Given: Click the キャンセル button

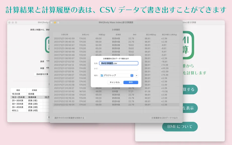Looking at the screenshot, I should pyautogui.click(x=115, y=82).
